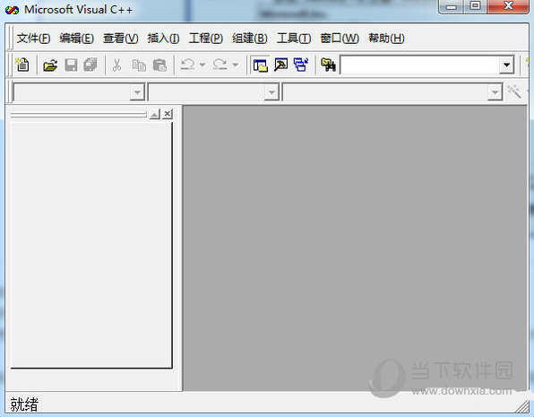Image resolution: width=534 pixels, height=417 pixels.
Task: Toggle the Output window icon
Action: click(x=281, y=65)
